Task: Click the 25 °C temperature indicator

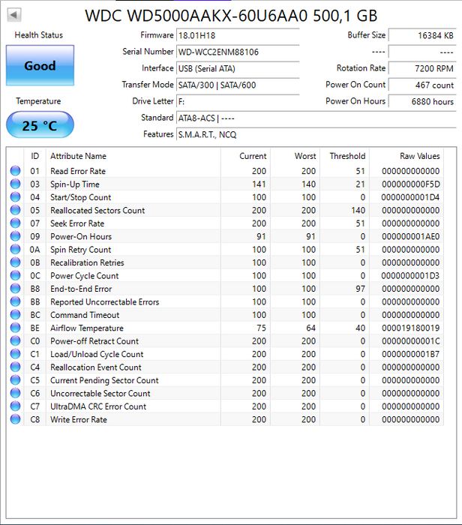Action: click(x=40, y=125)
